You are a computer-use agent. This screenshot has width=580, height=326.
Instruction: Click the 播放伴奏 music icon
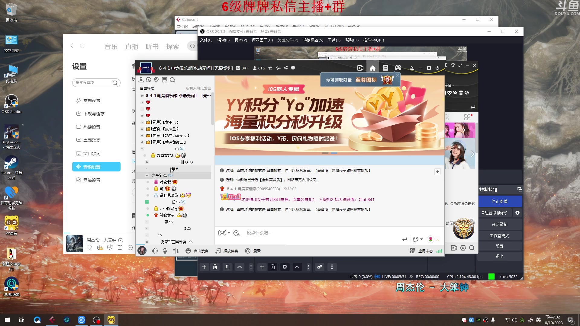(x=218, y=251)
